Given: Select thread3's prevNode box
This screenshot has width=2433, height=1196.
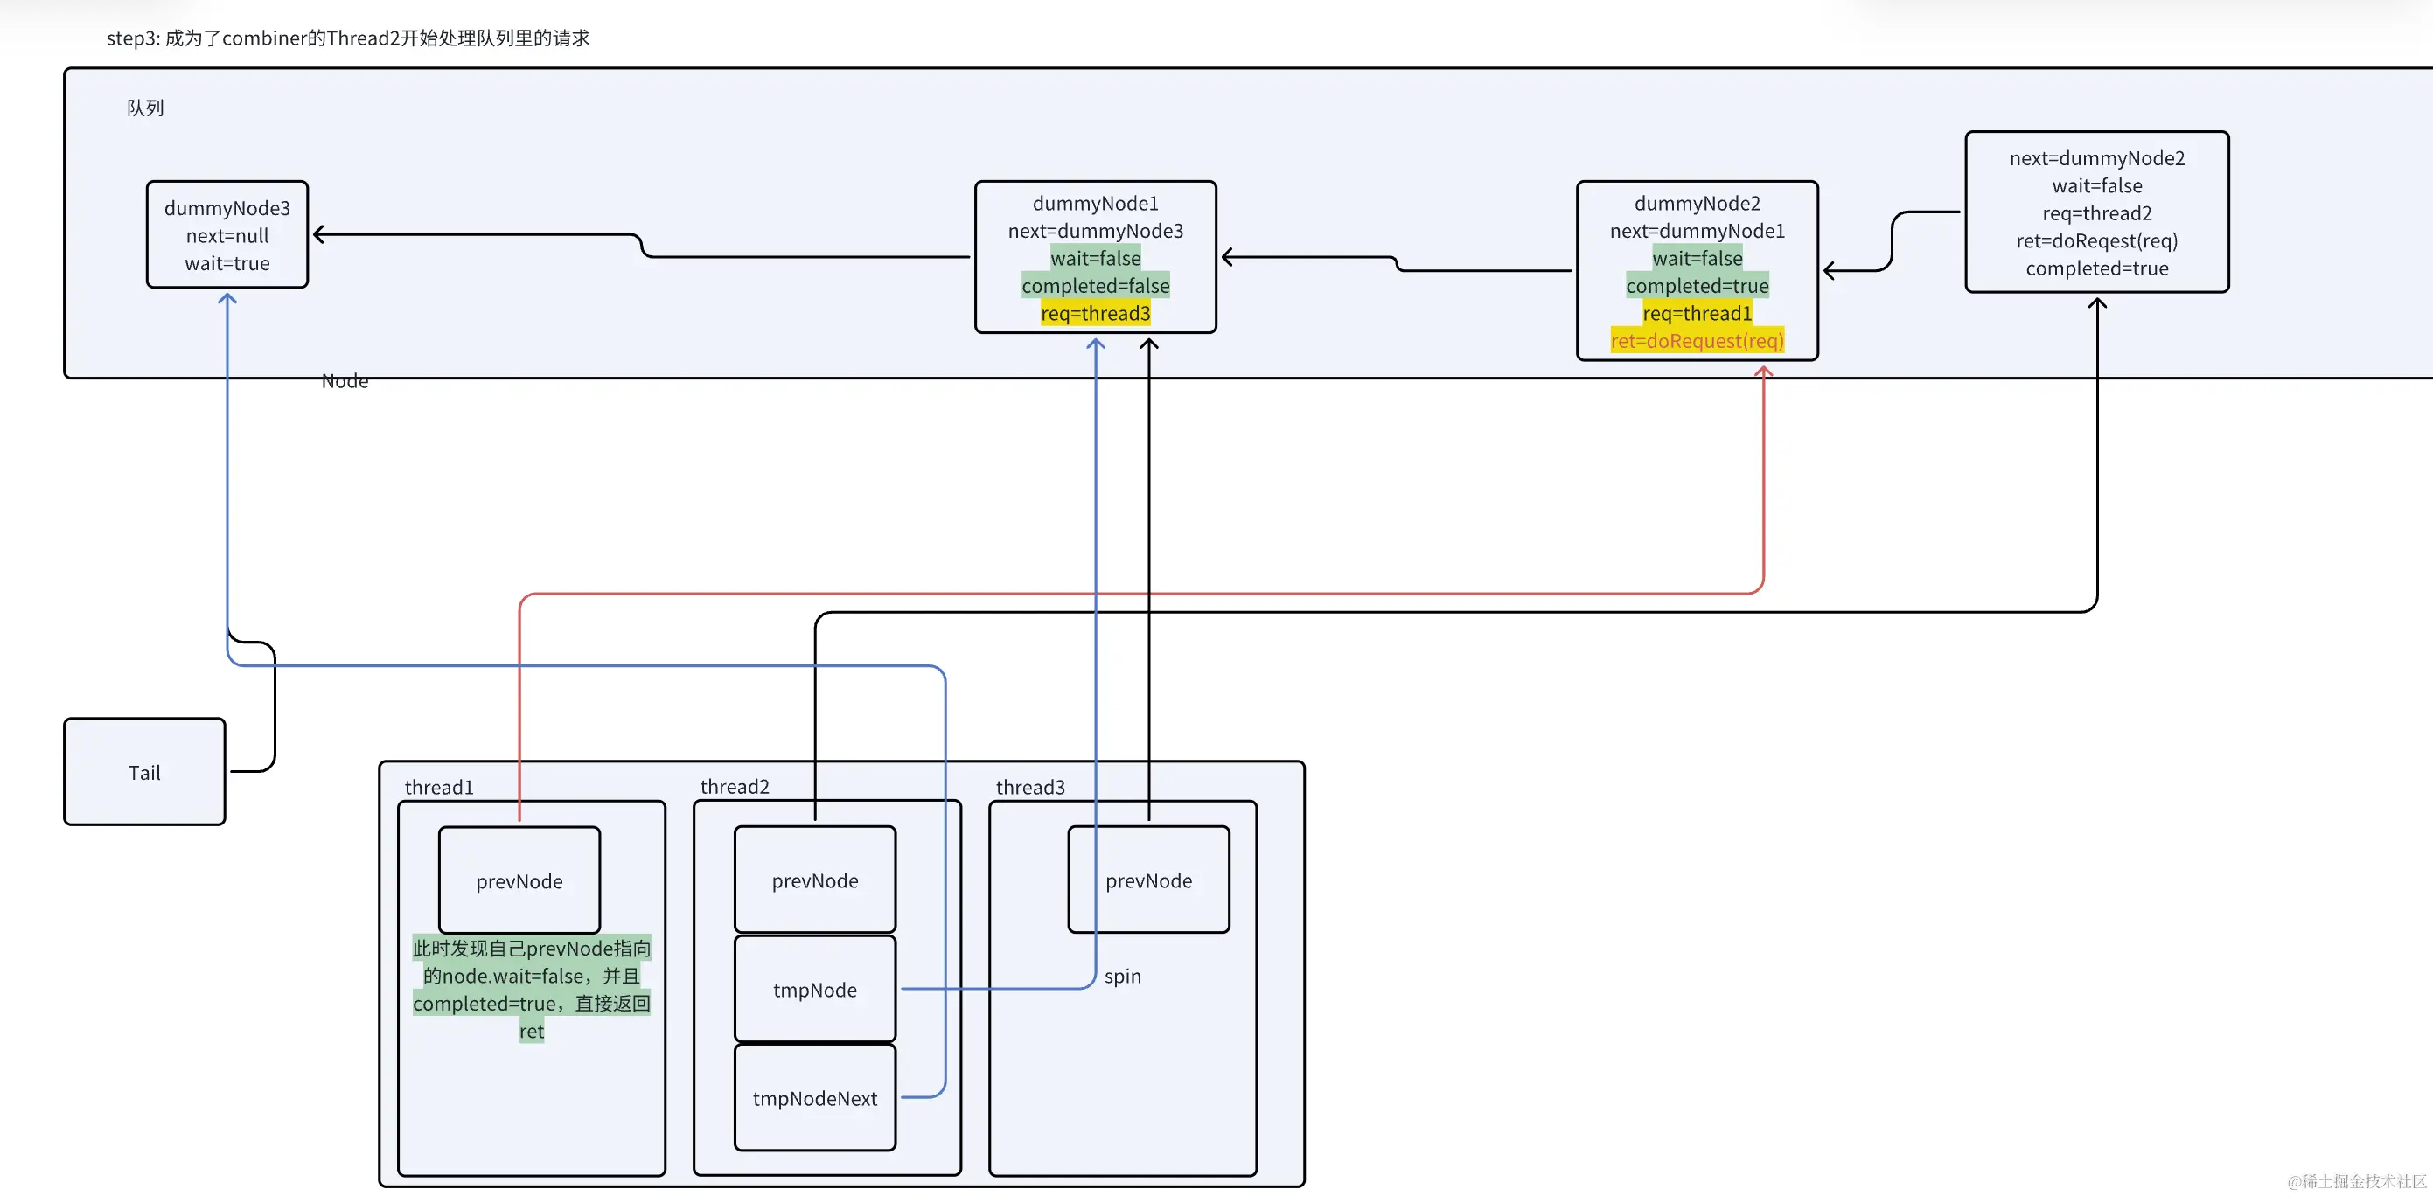Looking at the screenshot, I should [x=1147, y=880].
